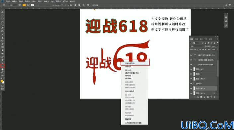
Task: Open the 文件 (File) menu
Action: coord(8,1)
